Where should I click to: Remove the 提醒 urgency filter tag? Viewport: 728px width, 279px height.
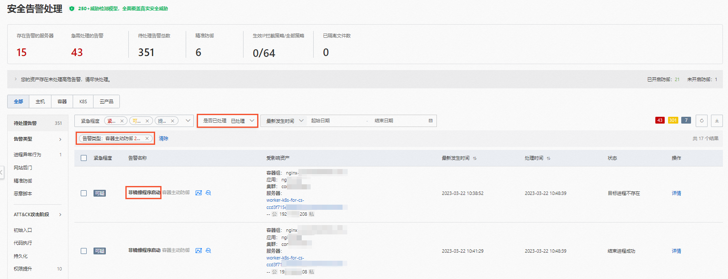pyautogui.click(x=173, y=121)
